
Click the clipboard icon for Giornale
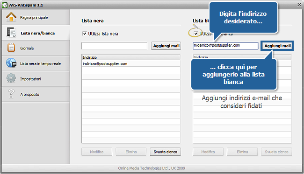tap(11, 48)
